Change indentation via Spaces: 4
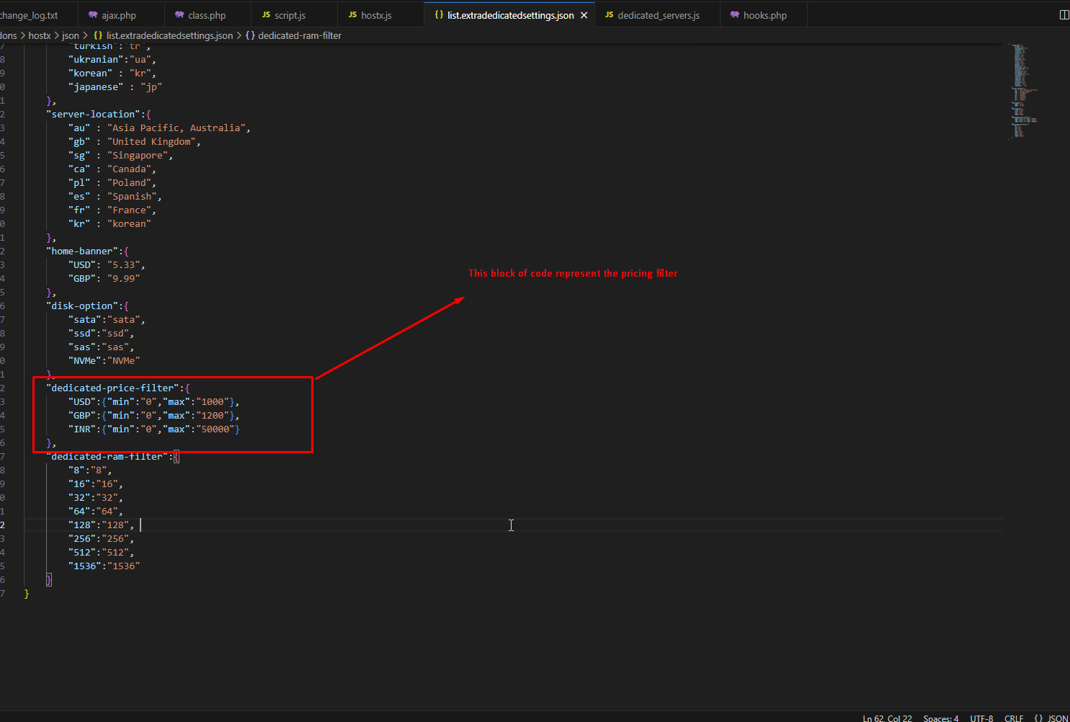The image size is (1070, 722). pos(940,718)
